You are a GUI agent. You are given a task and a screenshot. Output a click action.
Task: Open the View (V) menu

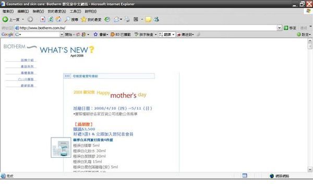38,11
